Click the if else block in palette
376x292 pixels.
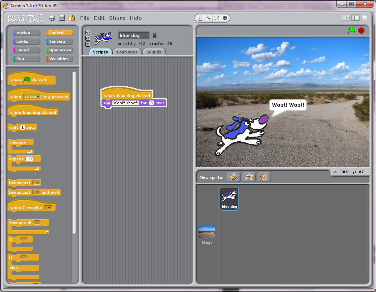pos(23,267)
